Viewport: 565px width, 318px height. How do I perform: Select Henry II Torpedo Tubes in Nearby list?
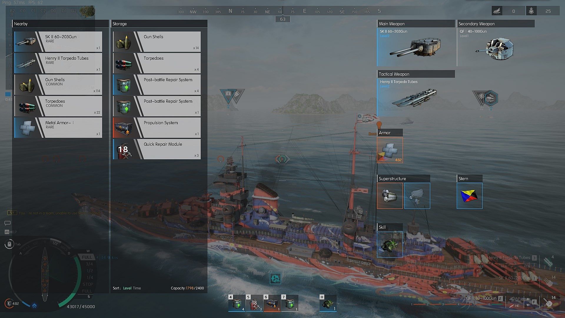coord(58,63)
